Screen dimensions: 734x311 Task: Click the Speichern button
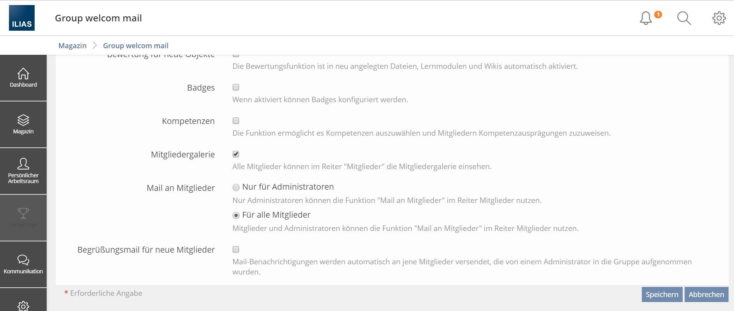coord(662,295)
